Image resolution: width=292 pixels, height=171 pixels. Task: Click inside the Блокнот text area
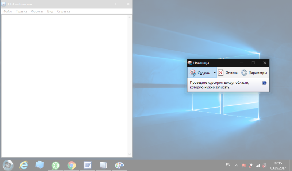65,86
